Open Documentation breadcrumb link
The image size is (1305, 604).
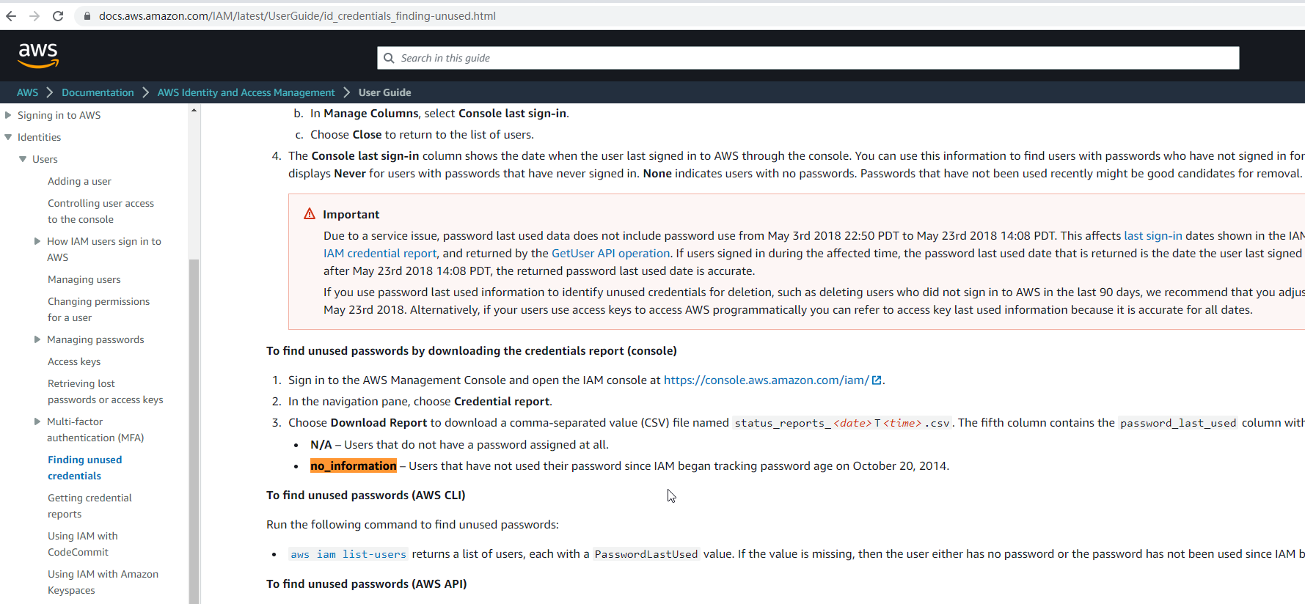[x=98, y=92]
